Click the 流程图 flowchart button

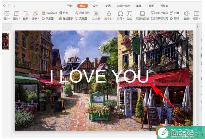click(81, 18)
